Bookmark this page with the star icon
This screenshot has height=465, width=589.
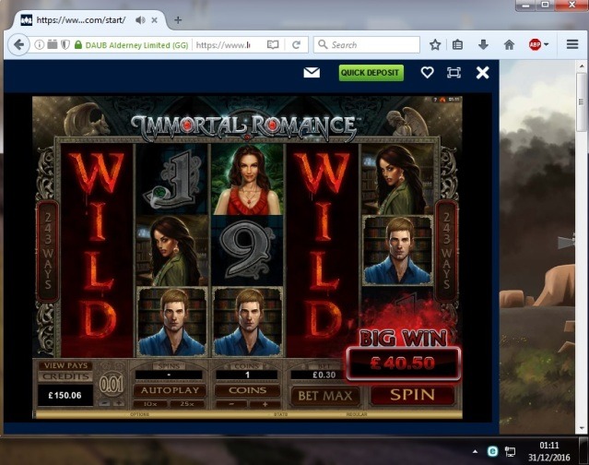(x=435, y=45)
